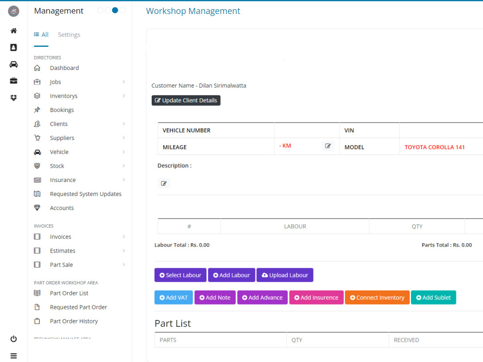The width and height of the screenshot is (483, 362).
Task: Open Requested Part Order item
Action: (79, 307)
